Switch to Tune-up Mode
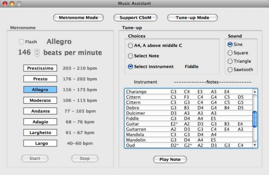Screen dimensions: 269x175 tap(192, 18)
